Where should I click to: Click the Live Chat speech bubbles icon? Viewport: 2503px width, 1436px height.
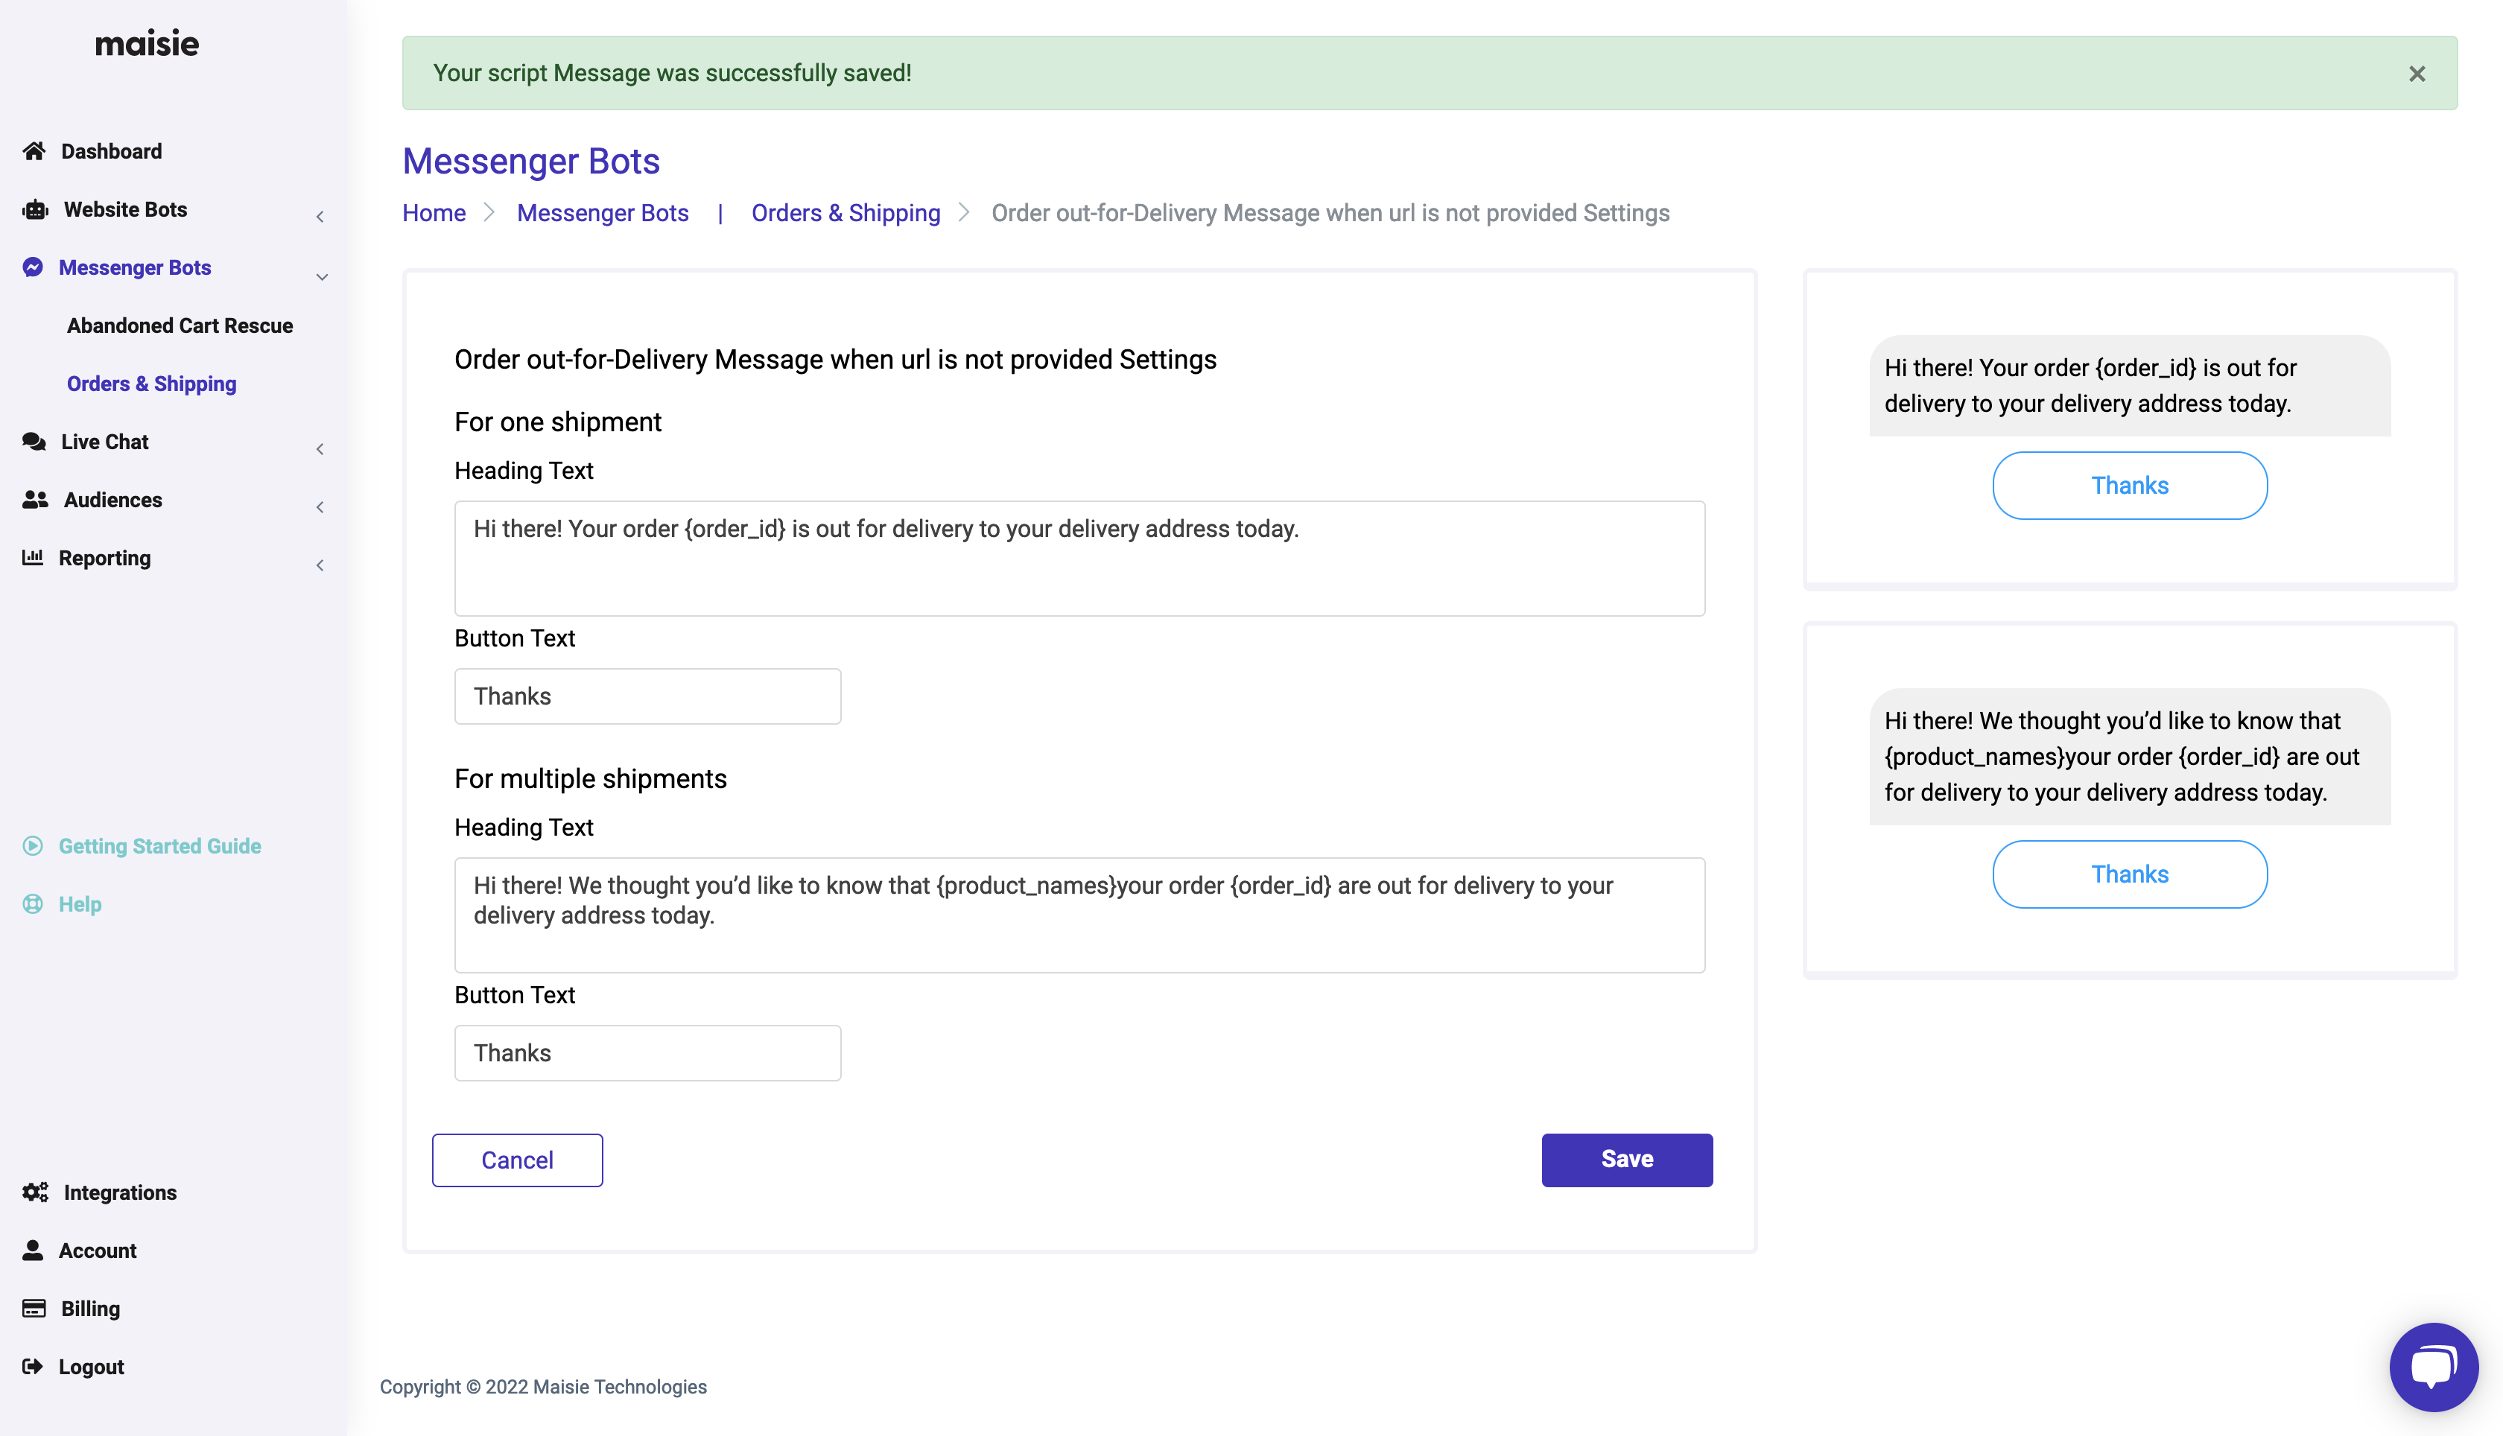point(34,442)
